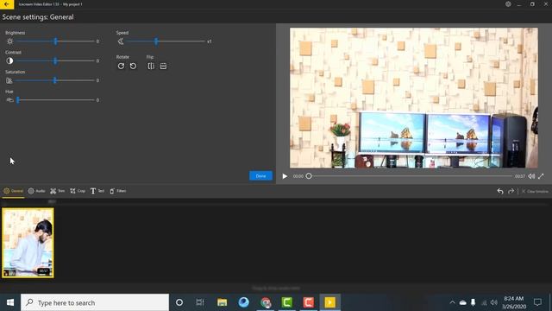The image size is (552, 311).
Task: Flip the scene vertically
Action: (163, 66)
